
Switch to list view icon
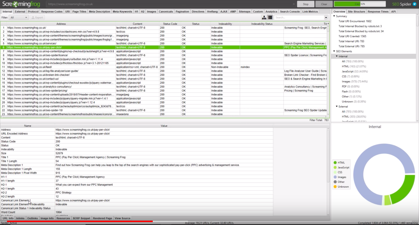[270, 17]
